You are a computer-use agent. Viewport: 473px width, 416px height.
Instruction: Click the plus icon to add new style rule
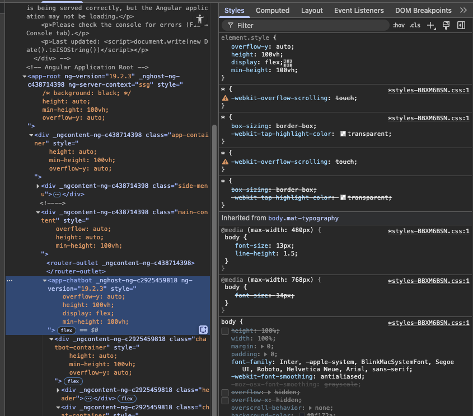click(x=429, y=25)
